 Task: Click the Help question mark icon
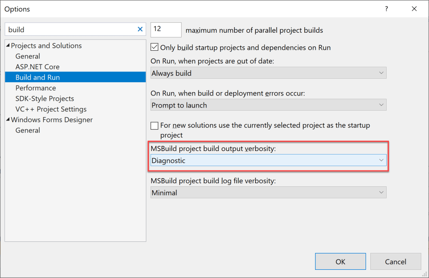coord(386,9)
